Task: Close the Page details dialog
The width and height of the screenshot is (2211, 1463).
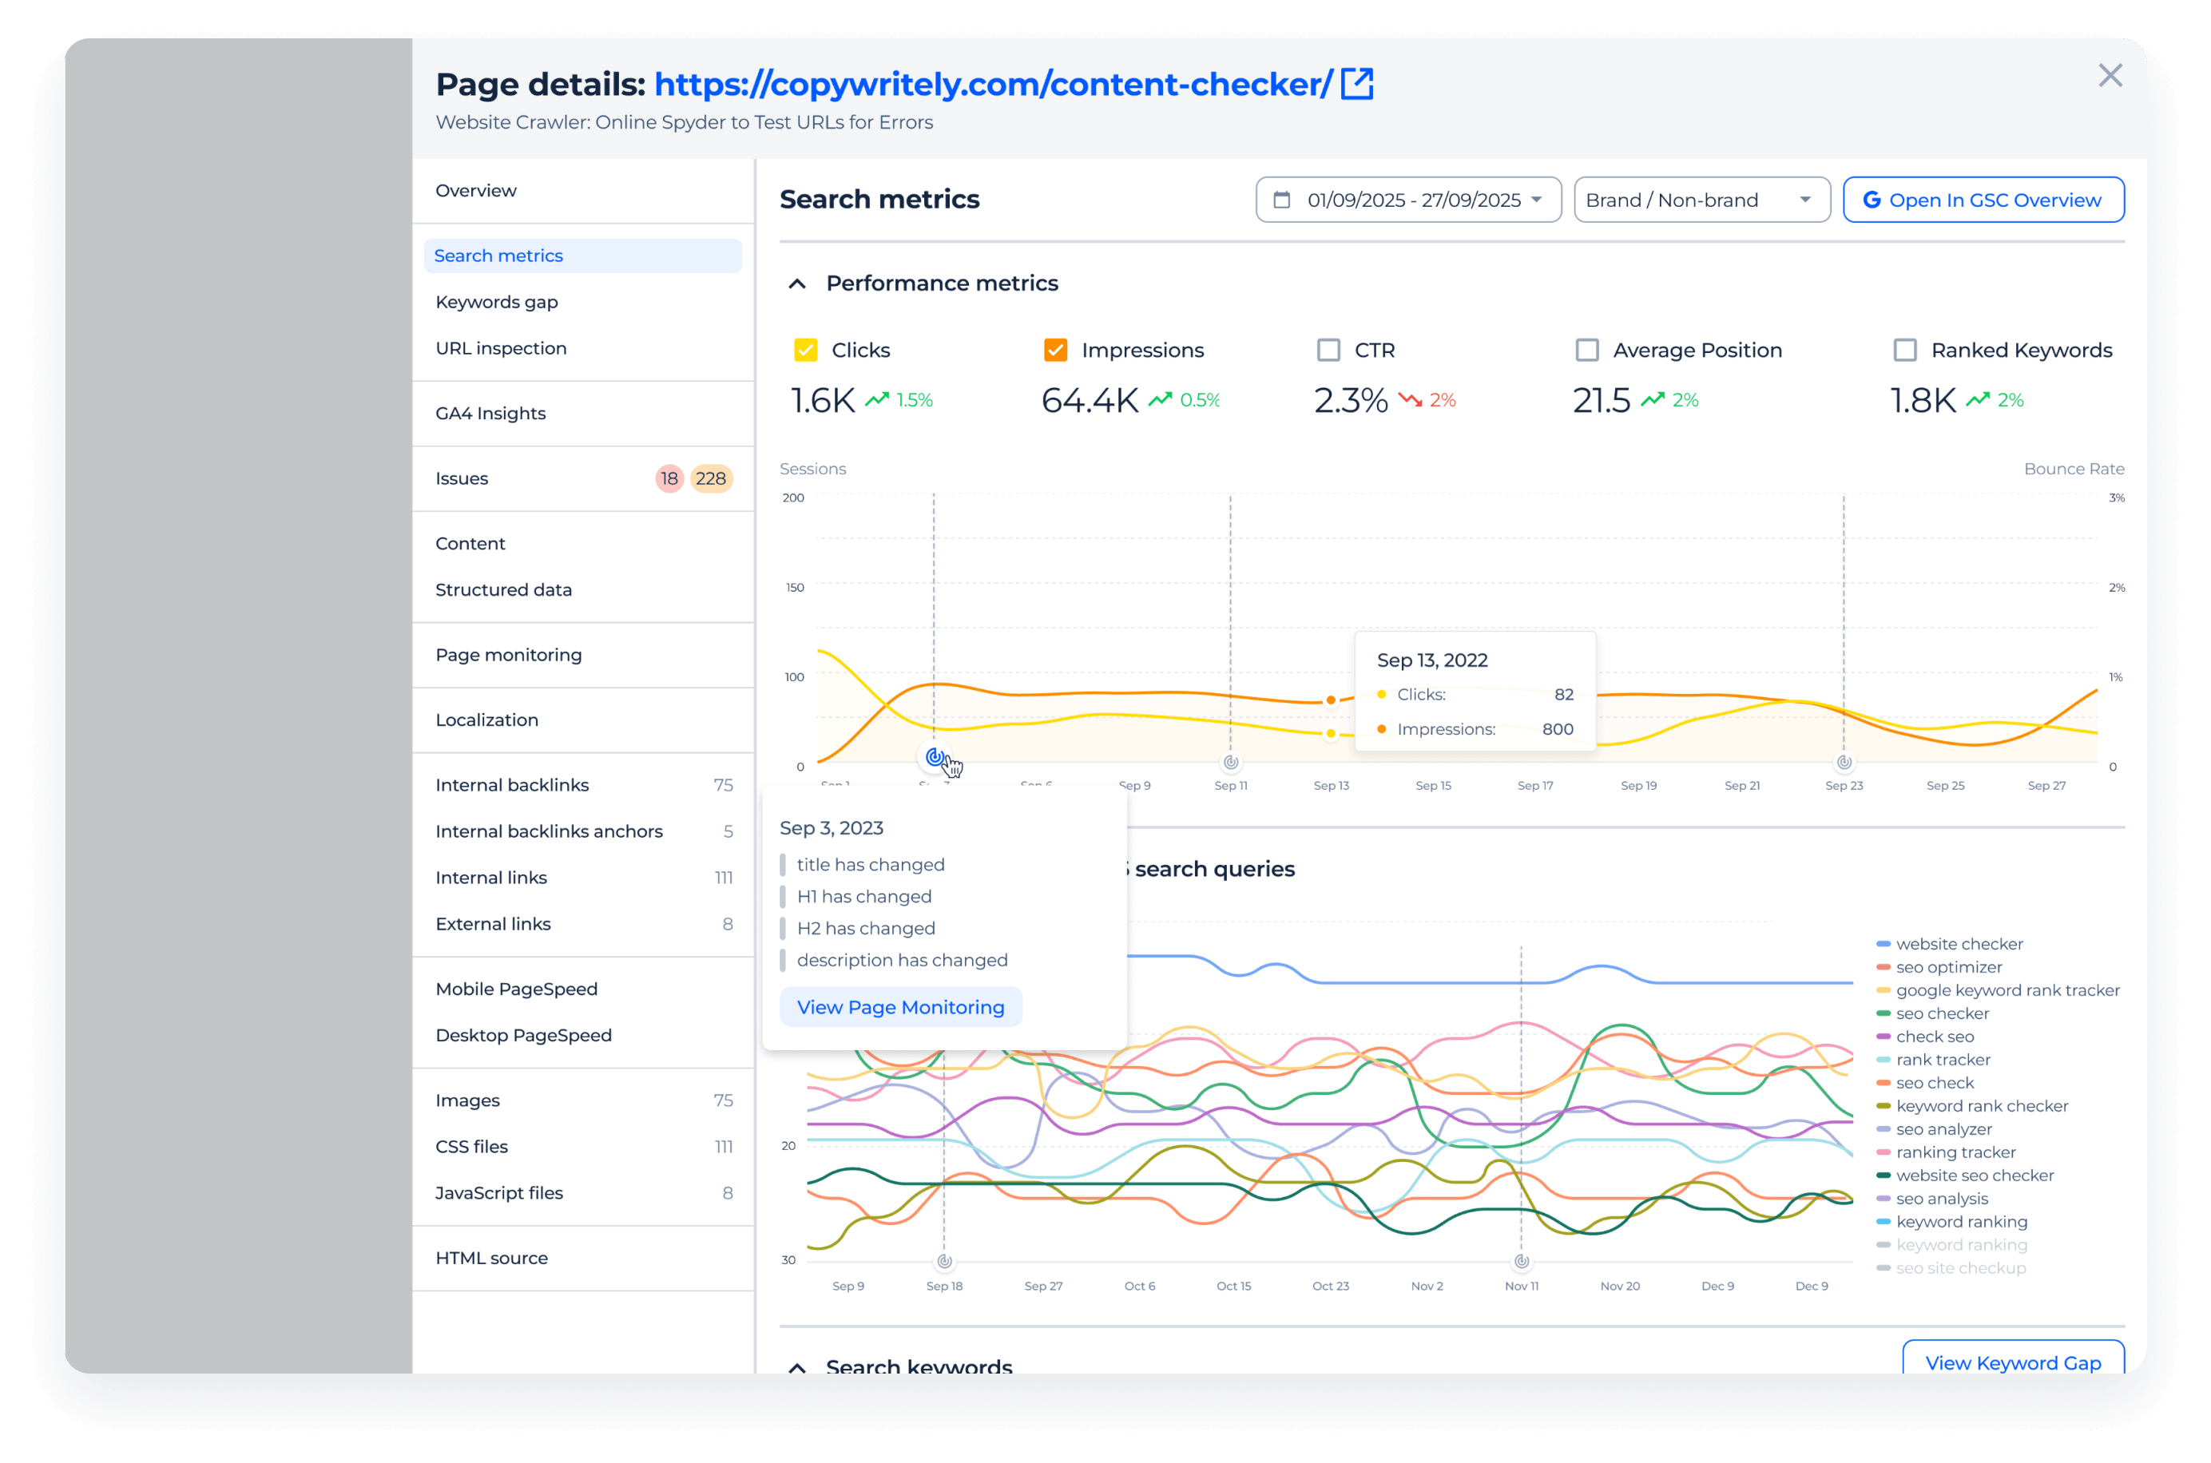Action: [2110, 76]
